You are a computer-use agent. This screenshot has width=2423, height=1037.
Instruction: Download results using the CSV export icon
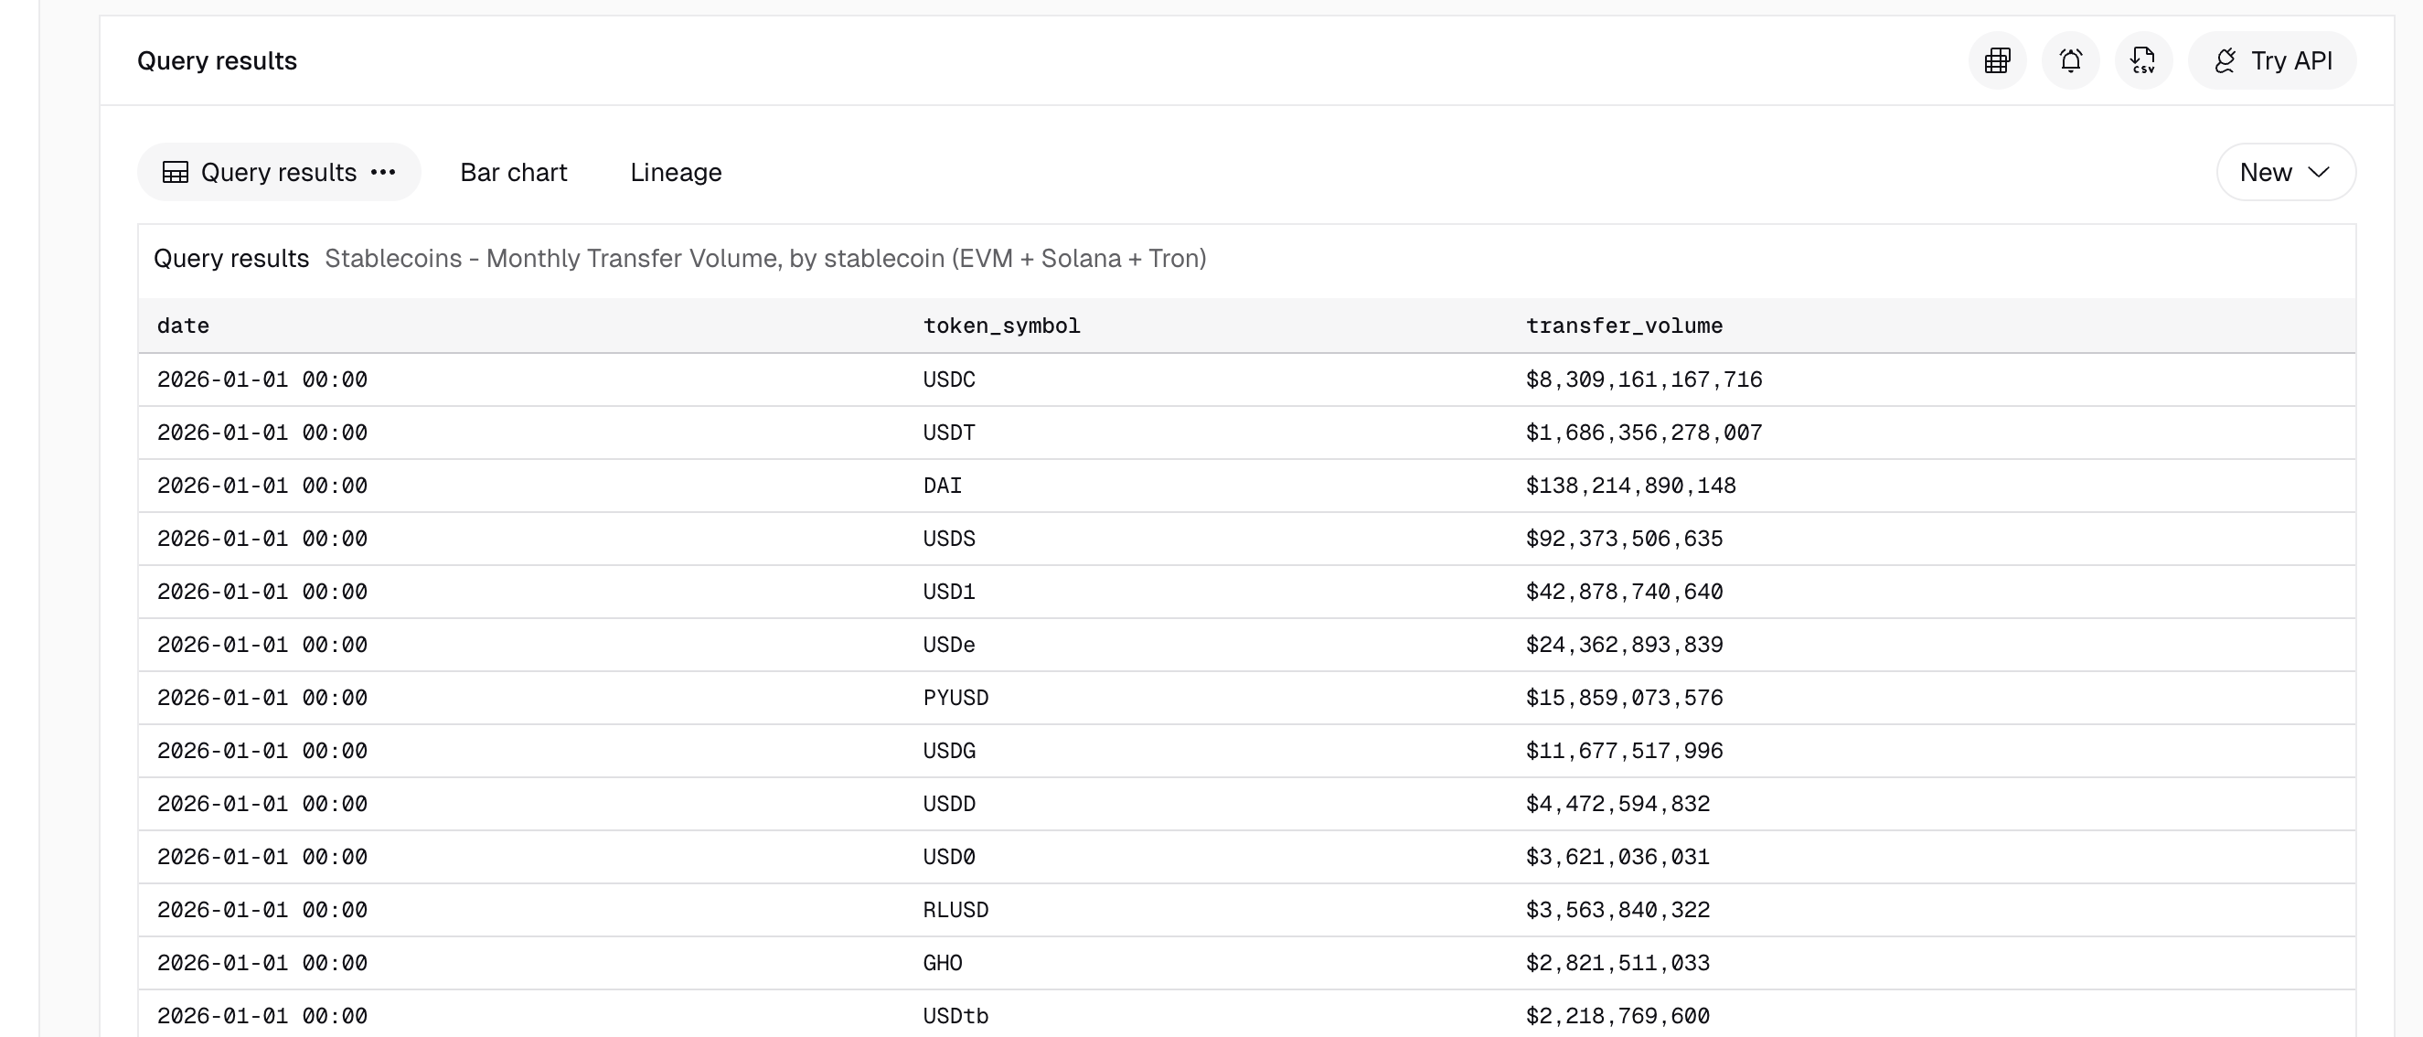point(2143,60)
